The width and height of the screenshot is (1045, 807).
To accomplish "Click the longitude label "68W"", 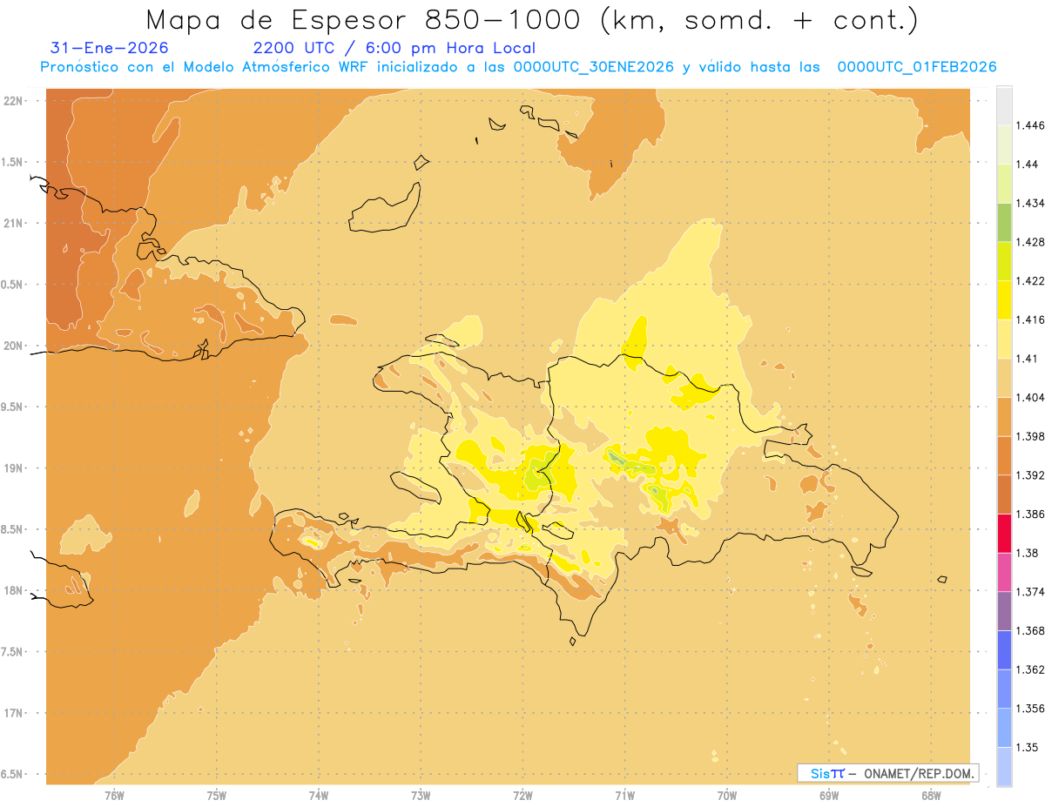I will (931, 797).
